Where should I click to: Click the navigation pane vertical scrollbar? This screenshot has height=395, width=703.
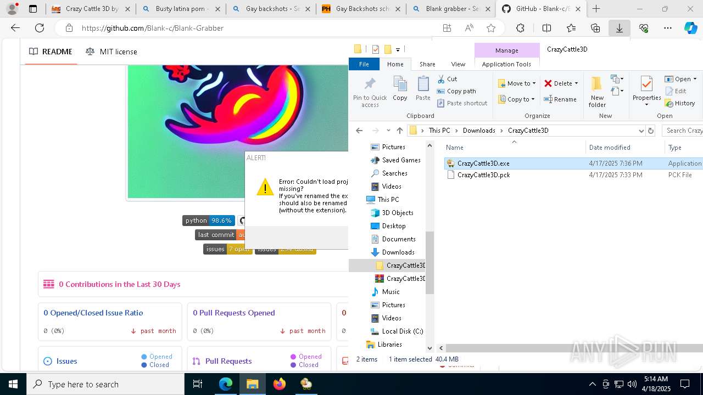(429, 263)
